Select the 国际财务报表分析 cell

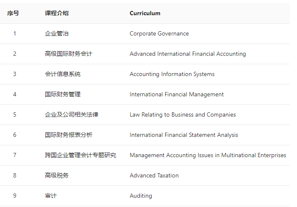pos(69,135)
